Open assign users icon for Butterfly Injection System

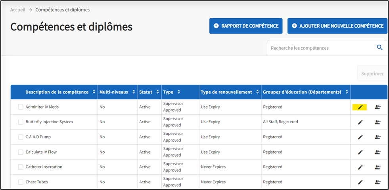coord(378,122)
